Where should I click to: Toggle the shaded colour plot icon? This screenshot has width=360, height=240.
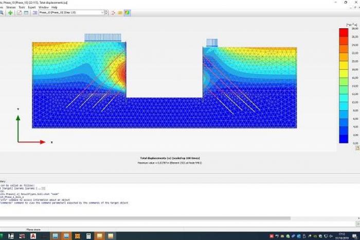pos(127,12)
